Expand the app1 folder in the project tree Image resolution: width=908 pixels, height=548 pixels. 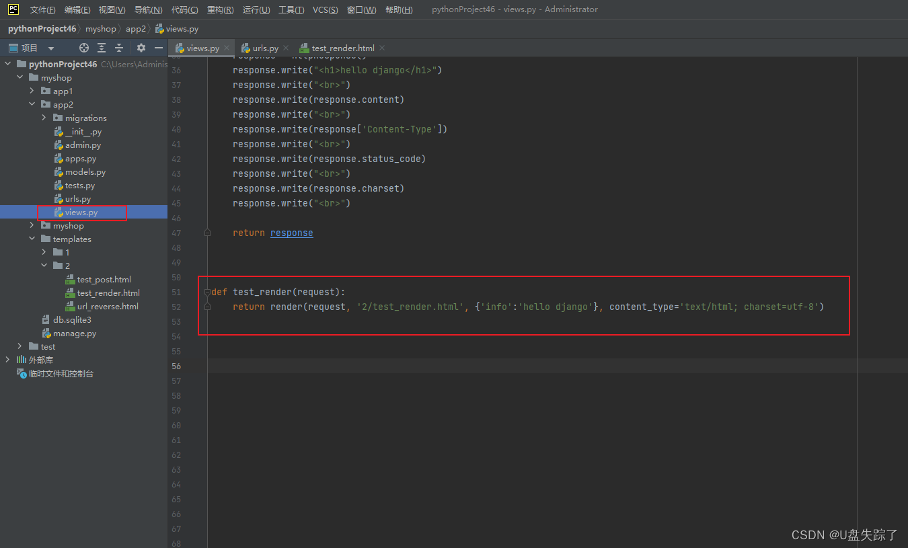(30, 91)
